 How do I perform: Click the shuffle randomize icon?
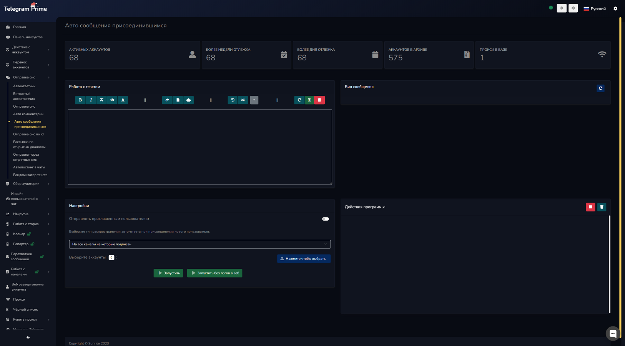click(x=243, y=100)
